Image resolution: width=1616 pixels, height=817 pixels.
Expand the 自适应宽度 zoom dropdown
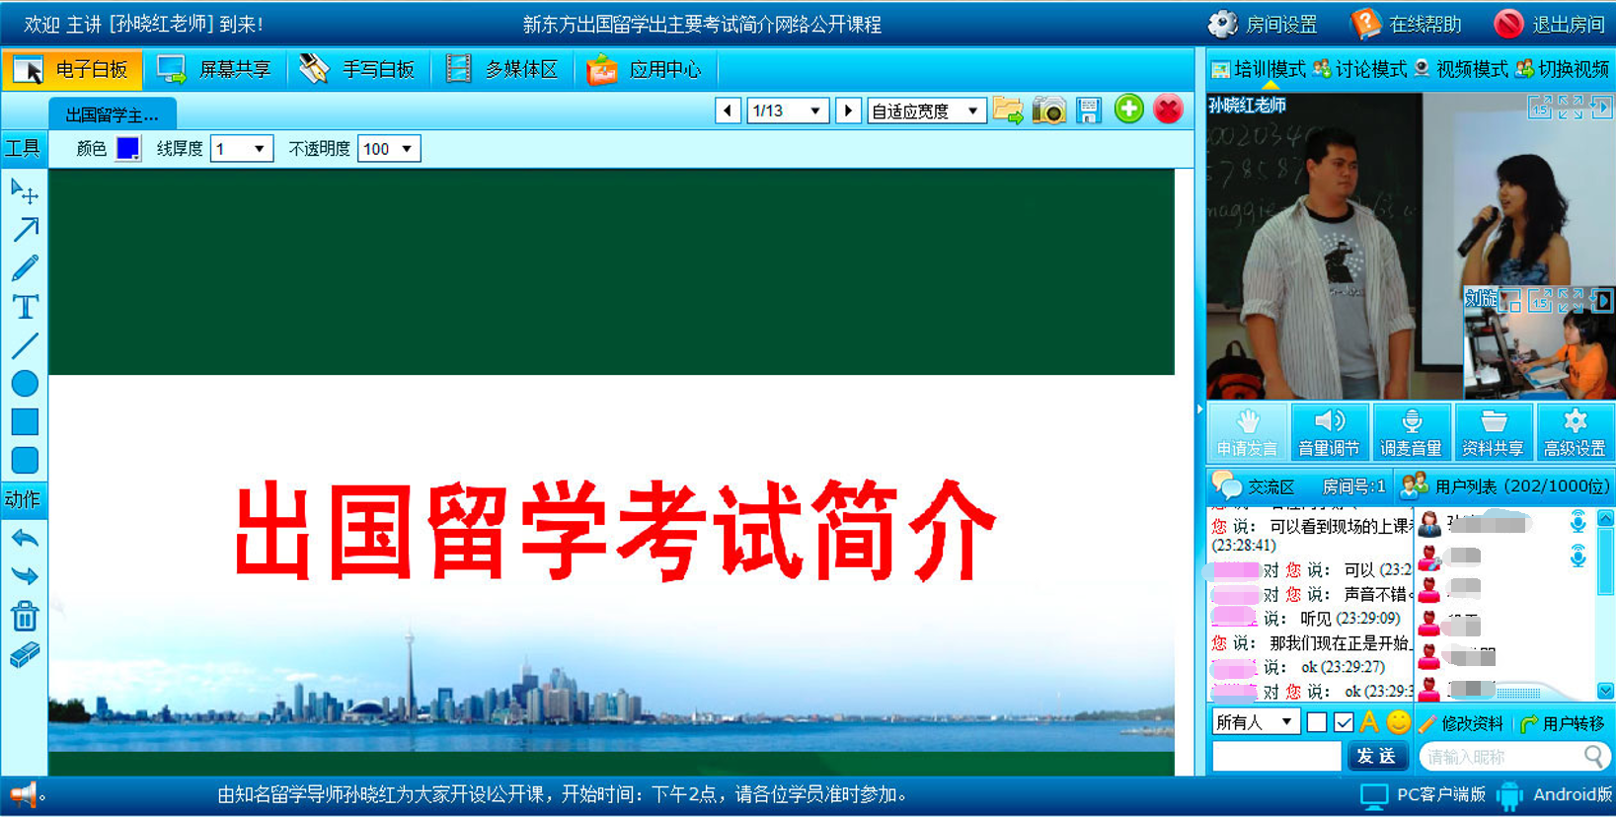pyautogui.click(x=926, y=111)
